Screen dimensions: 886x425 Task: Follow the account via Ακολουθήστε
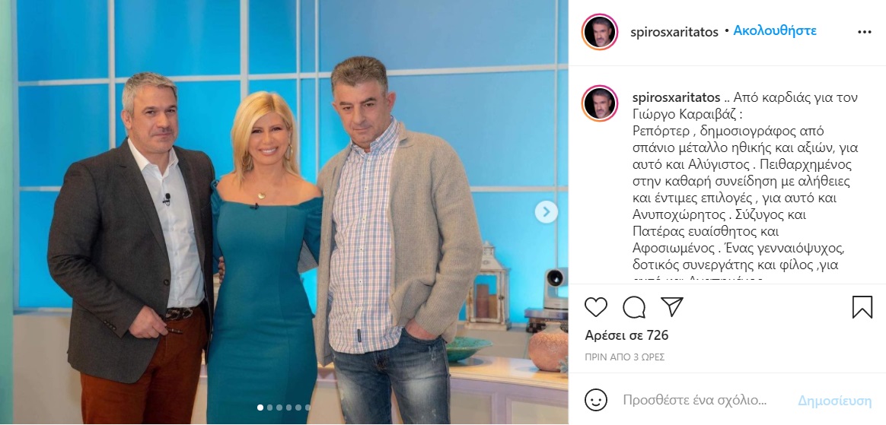pos(775,31)
